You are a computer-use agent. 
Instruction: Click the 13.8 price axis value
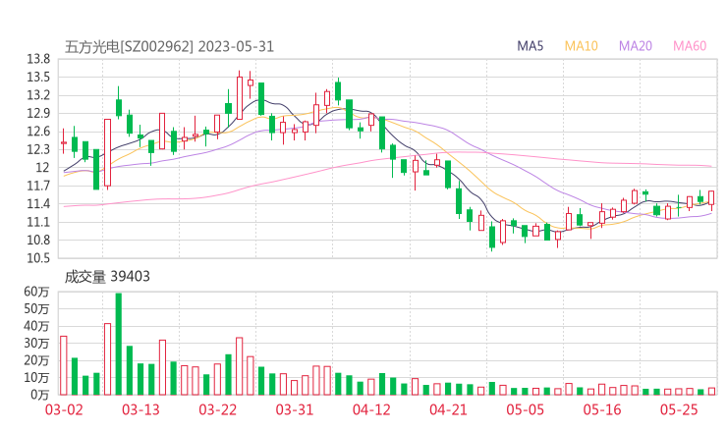(38, 59)
